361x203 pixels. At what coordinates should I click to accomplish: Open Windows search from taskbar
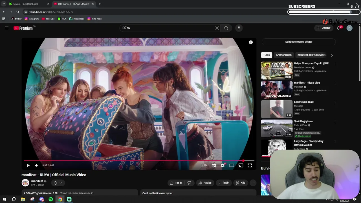14,199
